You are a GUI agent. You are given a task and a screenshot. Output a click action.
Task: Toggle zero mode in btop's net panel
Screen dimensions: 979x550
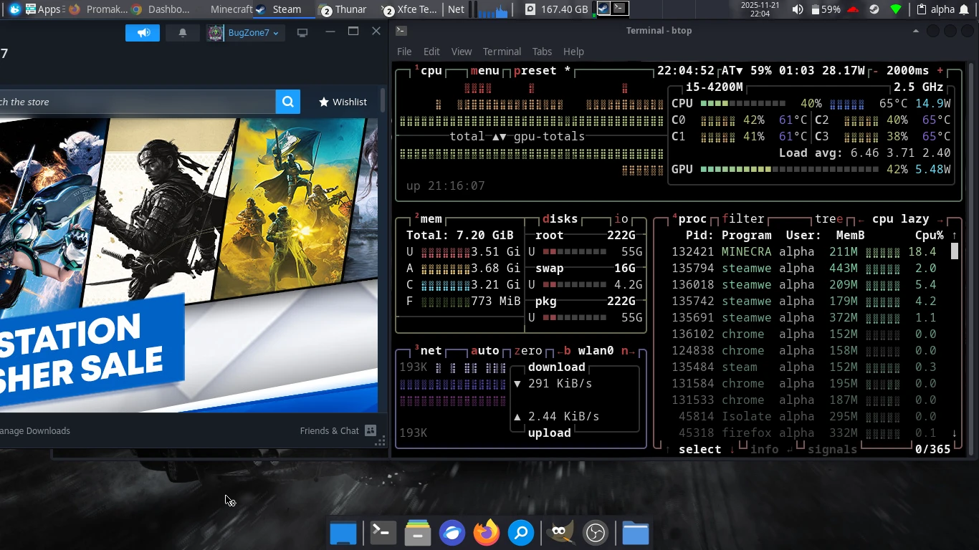[x=530, y=350]
